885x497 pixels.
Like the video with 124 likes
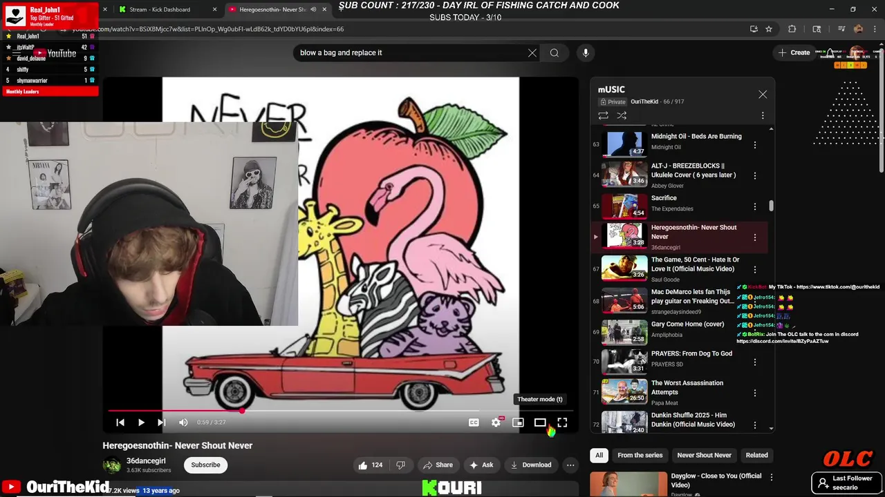click(x=370, y=465)
